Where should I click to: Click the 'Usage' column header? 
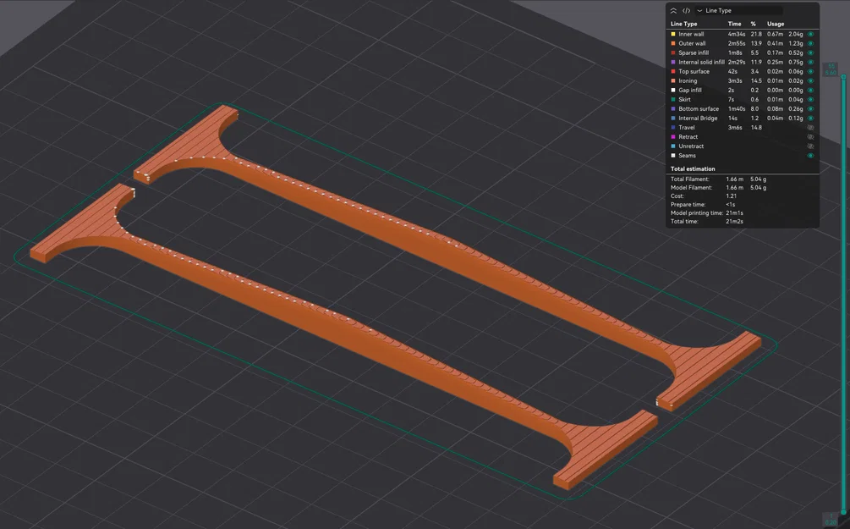[x=776, y=24]
